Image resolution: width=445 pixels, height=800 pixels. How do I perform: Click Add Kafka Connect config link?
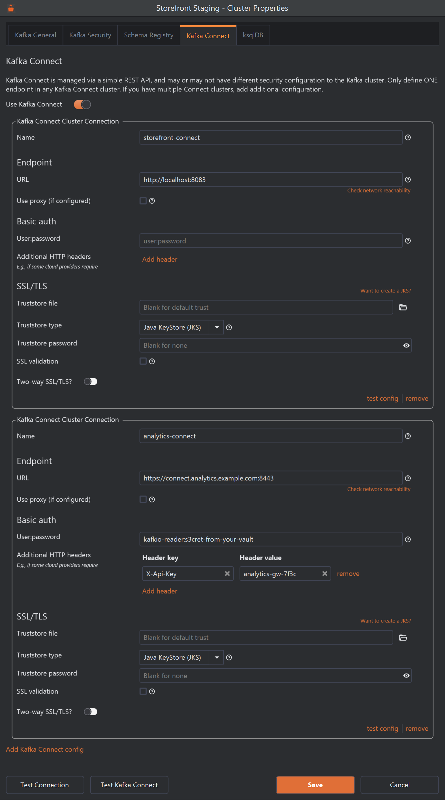point(45,749)
